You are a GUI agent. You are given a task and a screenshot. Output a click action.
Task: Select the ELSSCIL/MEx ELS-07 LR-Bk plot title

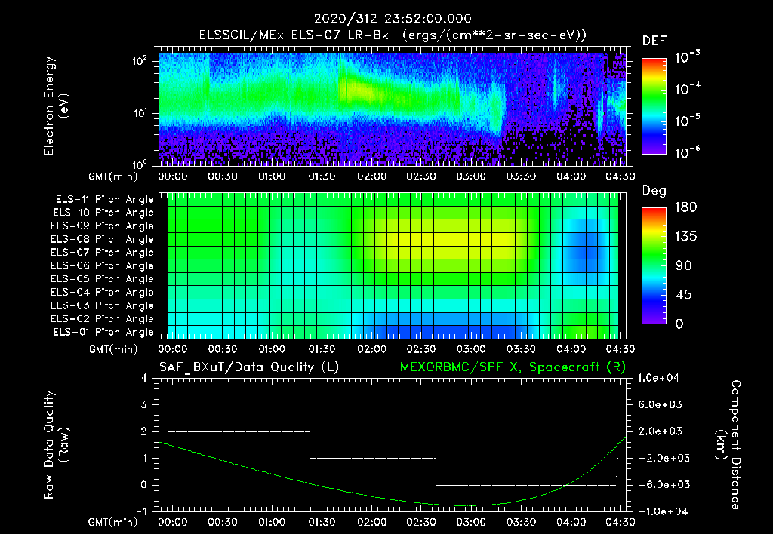pyautogui.click(x=393, y=35)
